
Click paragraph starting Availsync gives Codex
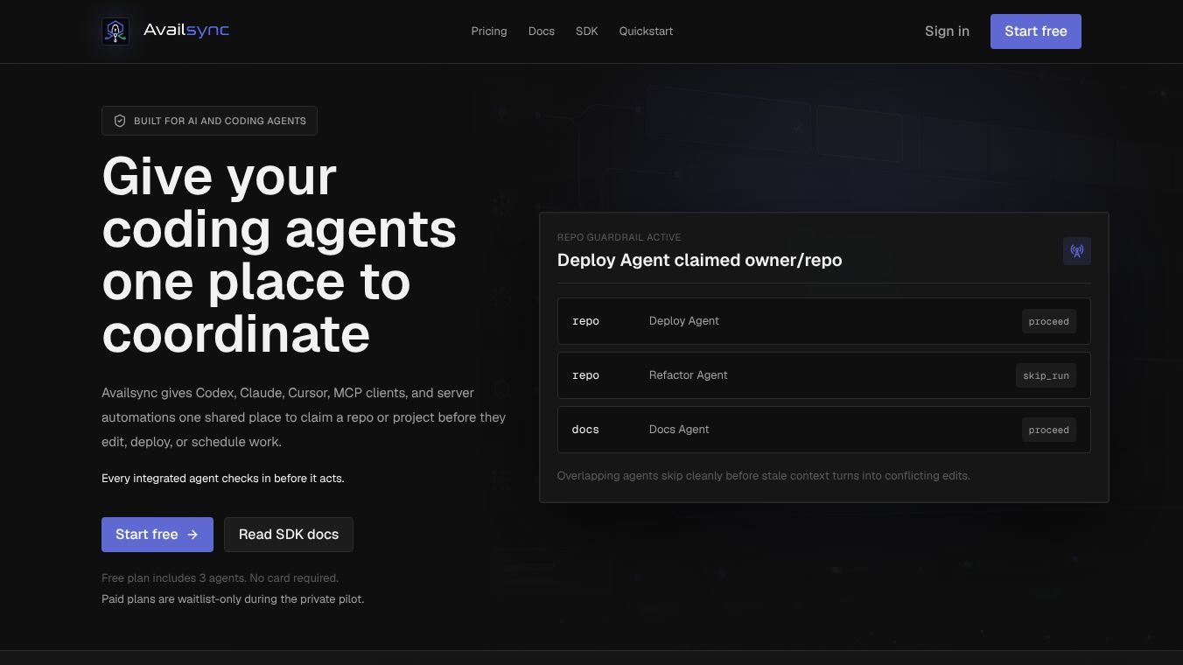304,417
